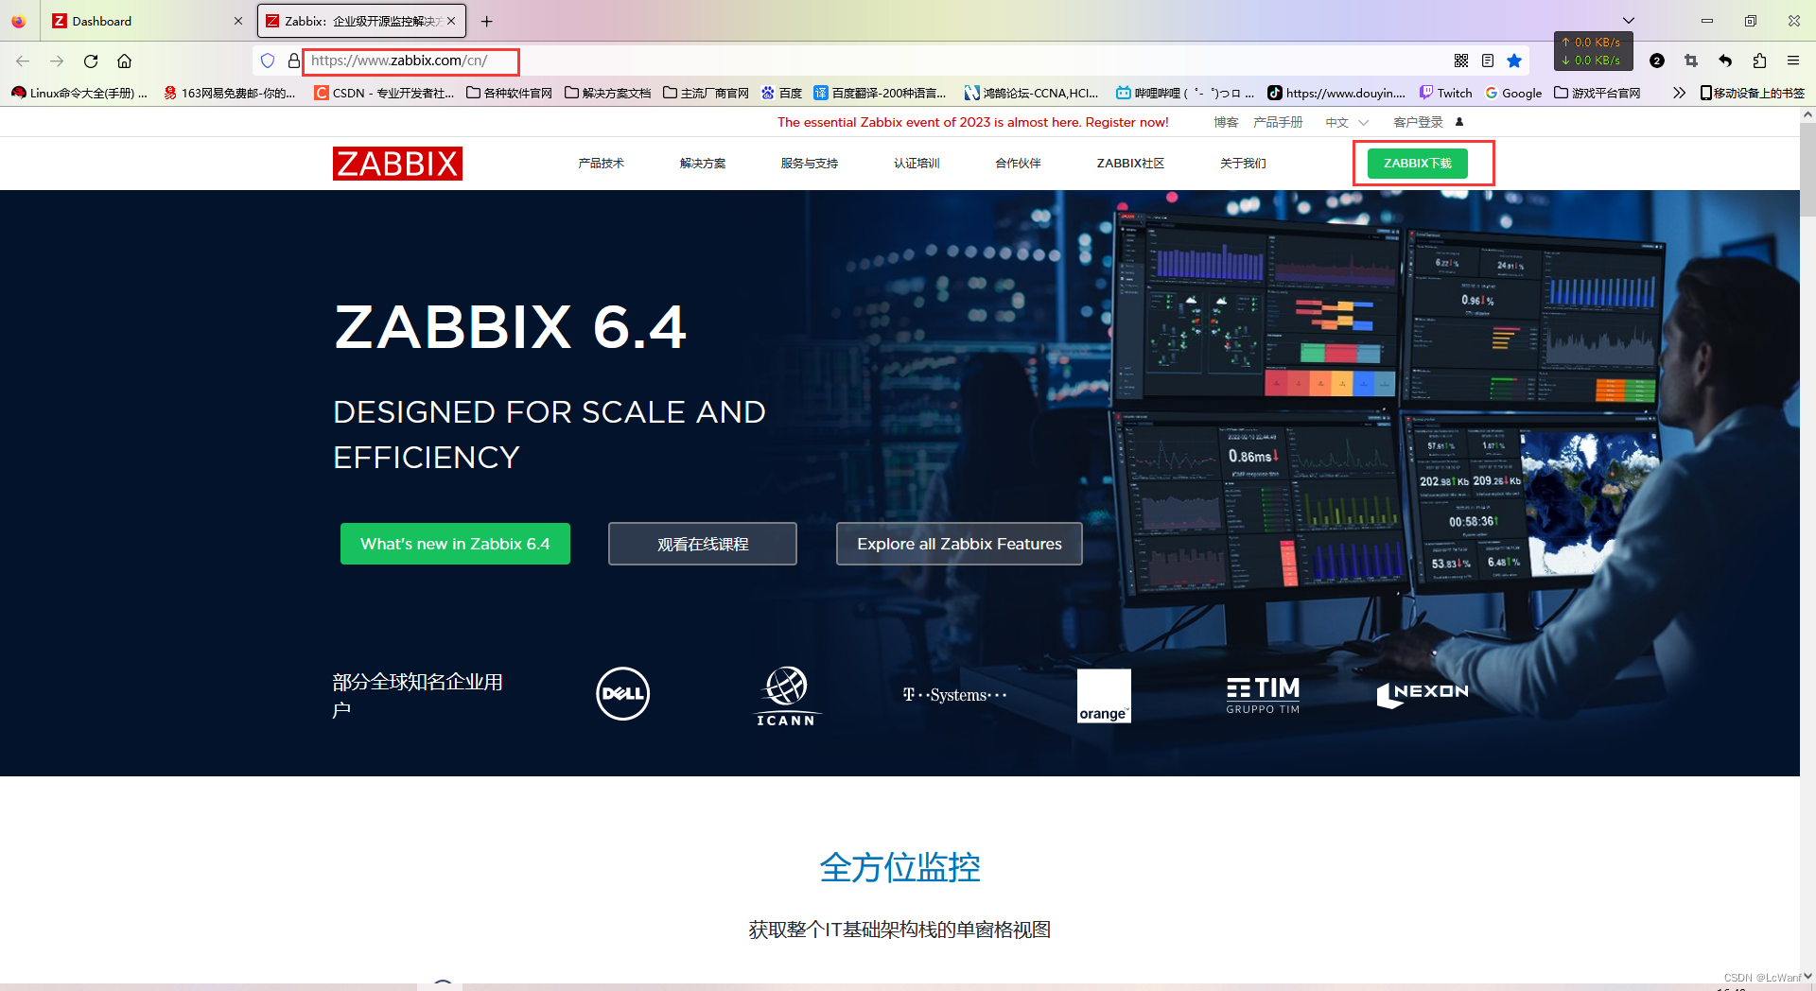Click the browser back arrow
The image size is (1816, 991).
point(23,61)
